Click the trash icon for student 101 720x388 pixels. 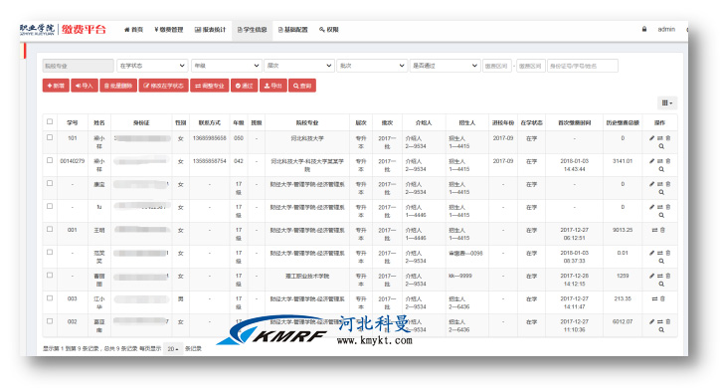click(668, 137)
